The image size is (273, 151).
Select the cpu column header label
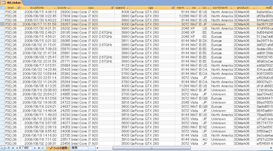click(91, 8)
